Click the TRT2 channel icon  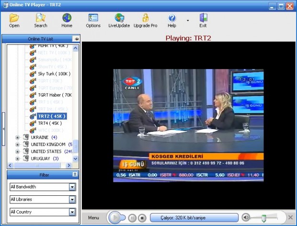click(x=33, y=116)
